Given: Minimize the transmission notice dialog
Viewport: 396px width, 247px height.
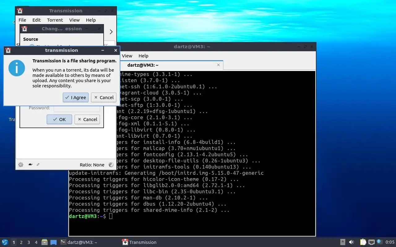Looking at the screenshot, I should pyautogui.click(x=103, y=50).
